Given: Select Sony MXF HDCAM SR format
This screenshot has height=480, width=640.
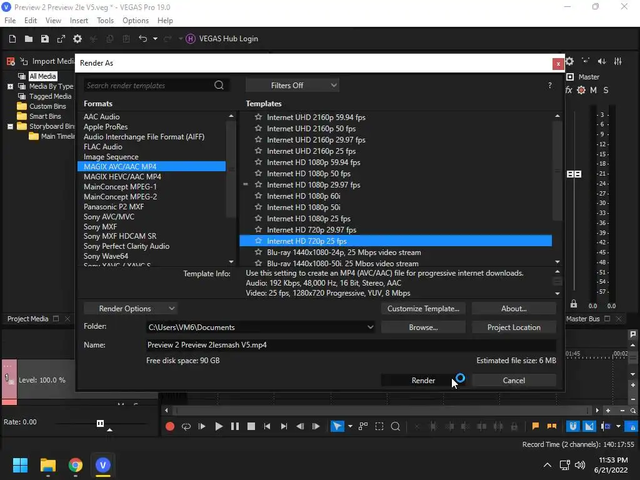Looking at the screenshot, I should pyautogui.click(x=120, y=236).
